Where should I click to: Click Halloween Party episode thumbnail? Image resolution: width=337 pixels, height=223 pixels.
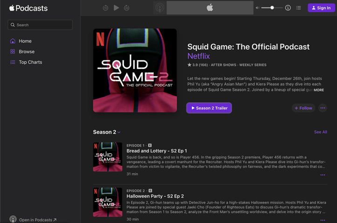pyautogui.click(x=108, y=202)
